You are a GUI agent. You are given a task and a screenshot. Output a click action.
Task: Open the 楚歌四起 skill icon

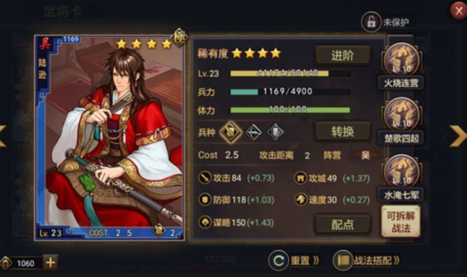point(401,115)
